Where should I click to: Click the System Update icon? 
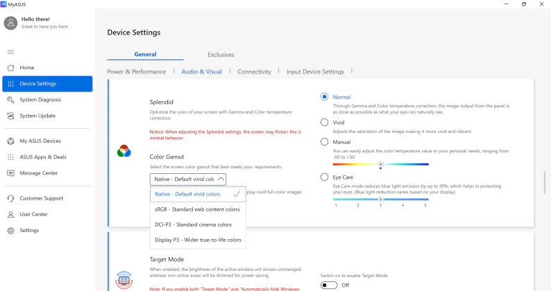(11, 116)
